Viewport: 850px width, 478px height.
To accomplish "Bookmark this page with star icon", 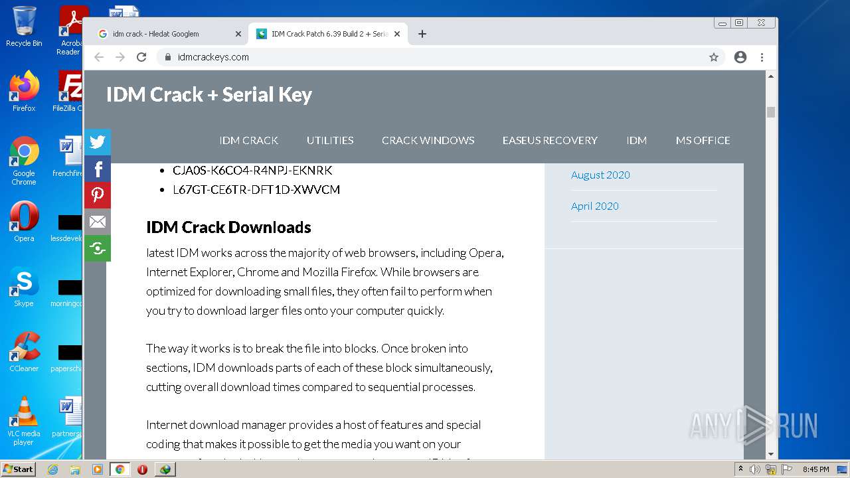I will click(714, 57).
